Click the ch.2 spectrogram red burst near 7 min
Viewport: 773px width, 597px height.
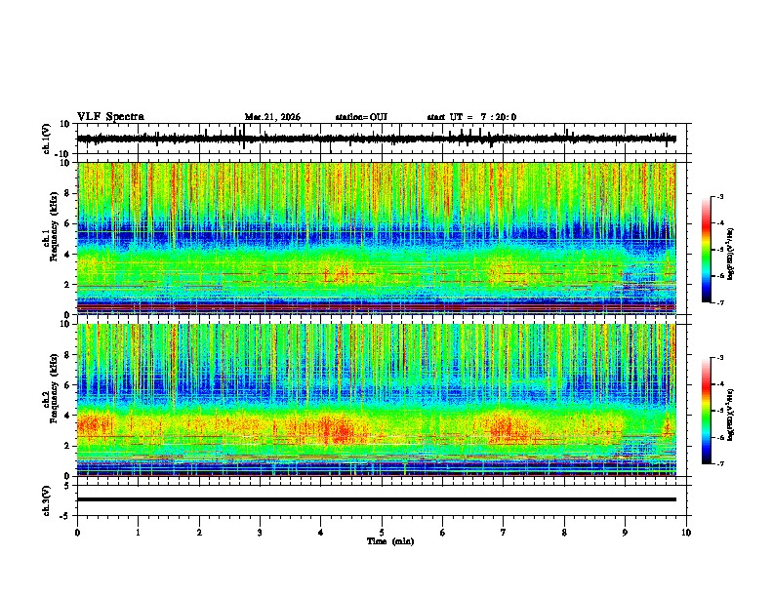[506, 428]
